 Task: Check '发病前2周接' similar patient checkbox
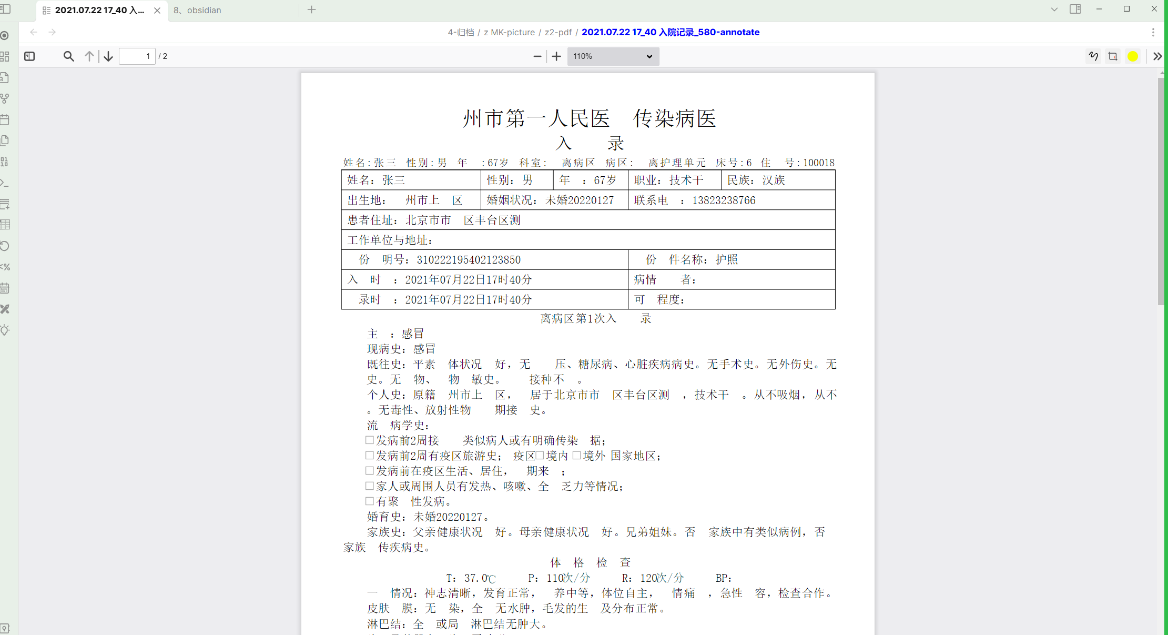[370, 440]
